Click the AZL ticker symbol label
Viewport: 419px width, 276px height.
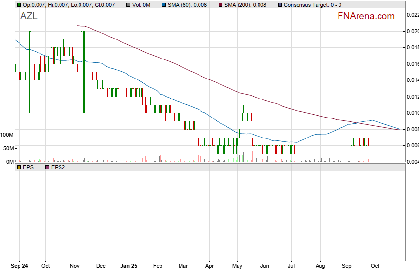29,16
